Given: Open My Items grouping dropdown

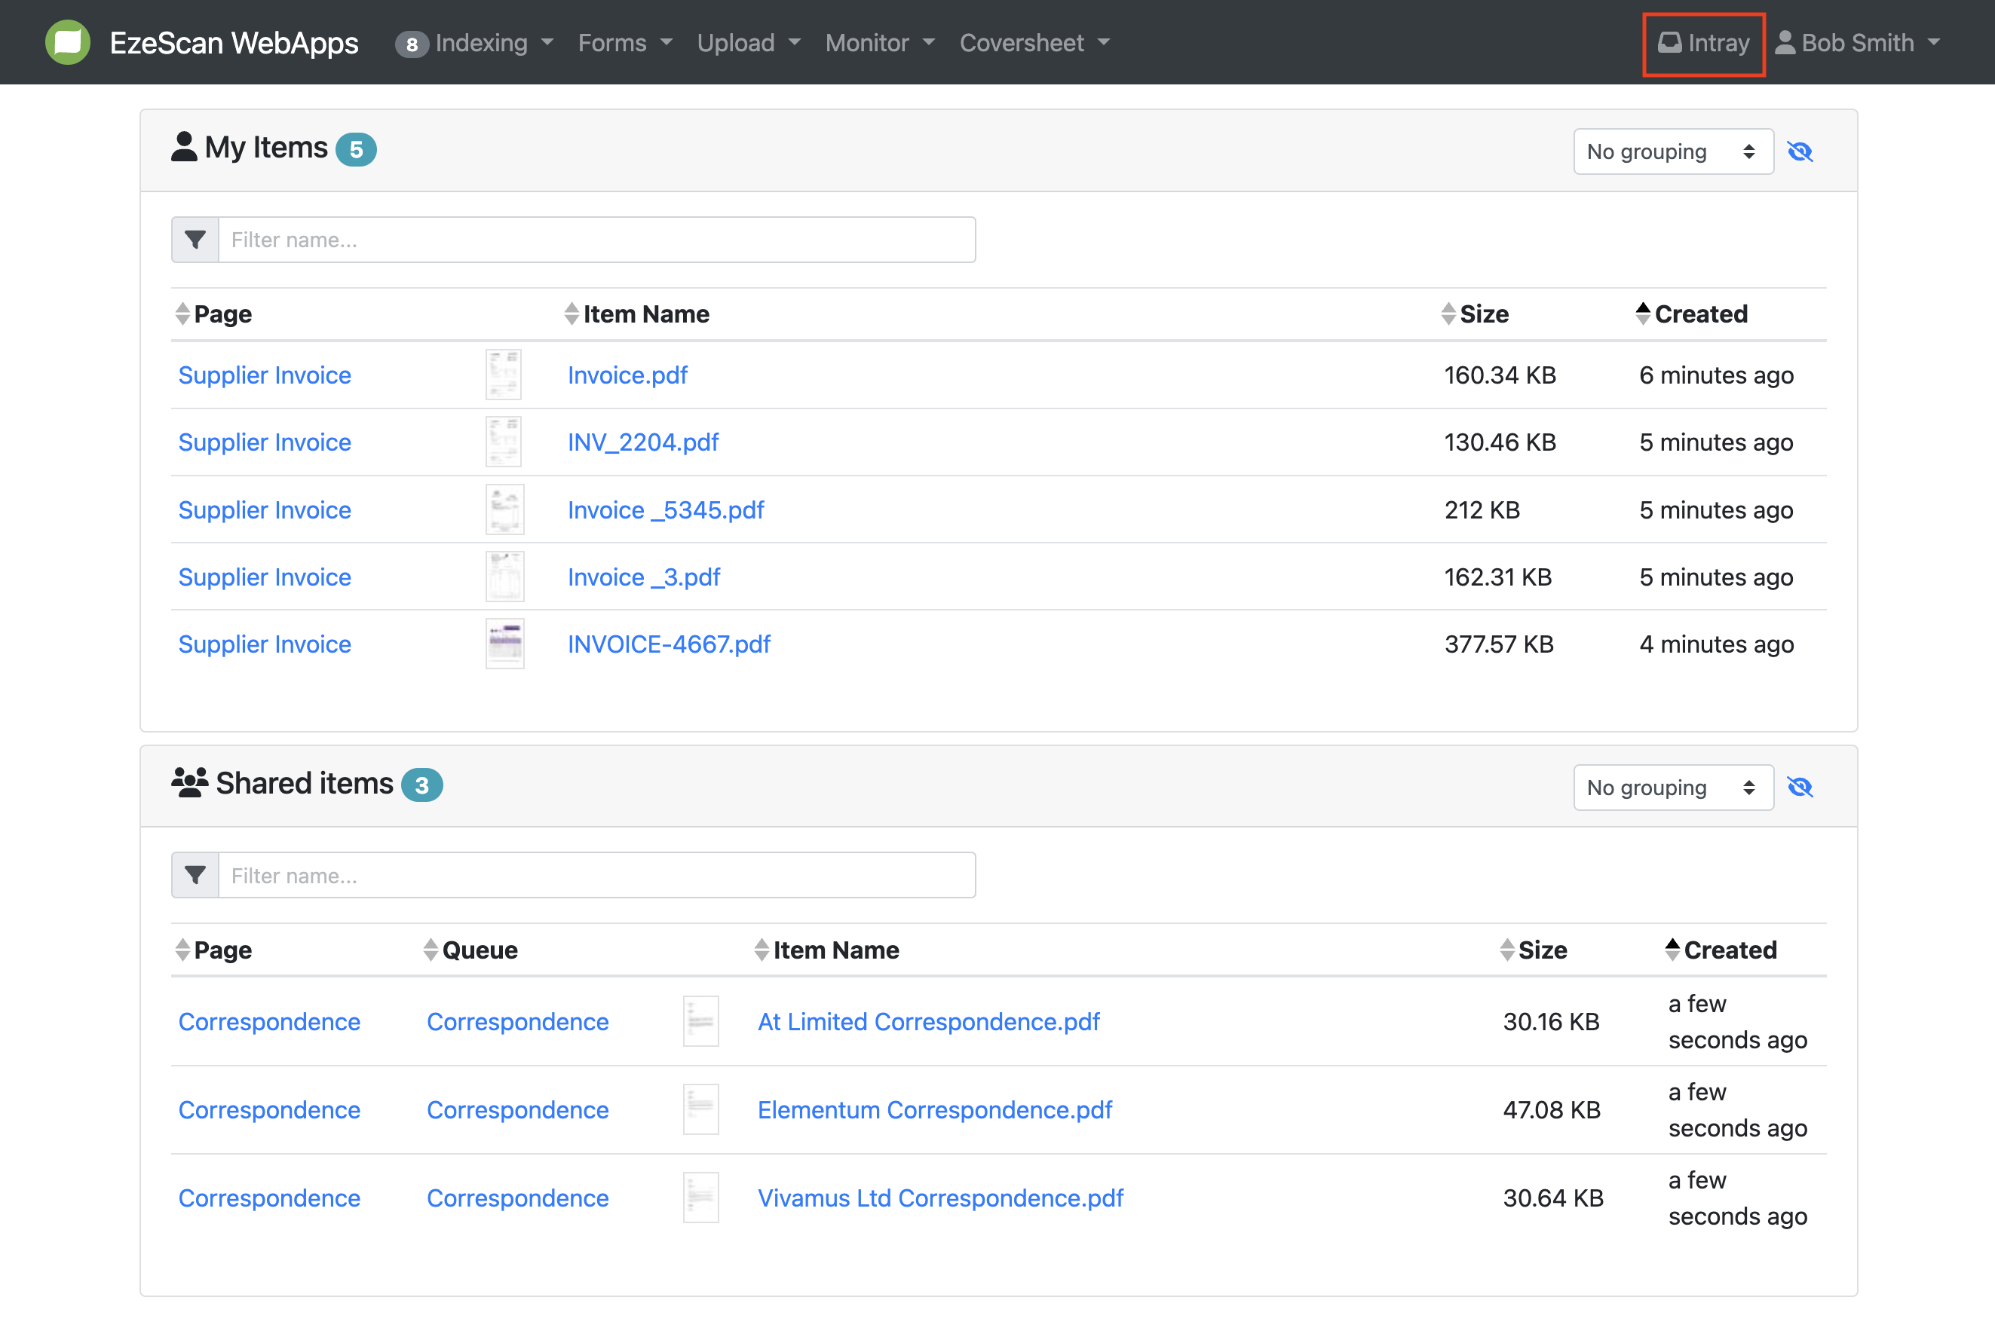Looking at the screenshot, I should [x=1672, y=151].
